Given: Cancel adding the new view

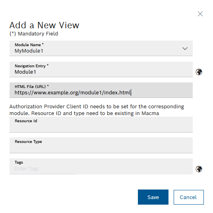Looking at the screenshot, I should 189,197.
